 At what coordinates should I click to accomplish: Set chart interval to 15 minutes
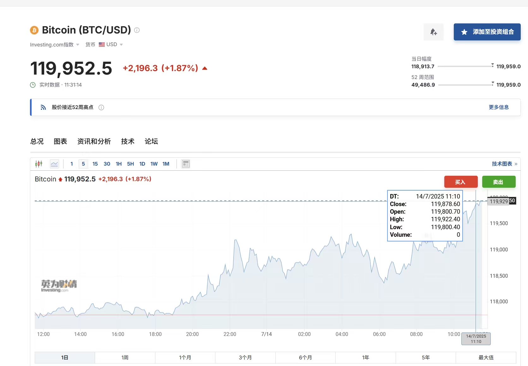pos(95,164)
